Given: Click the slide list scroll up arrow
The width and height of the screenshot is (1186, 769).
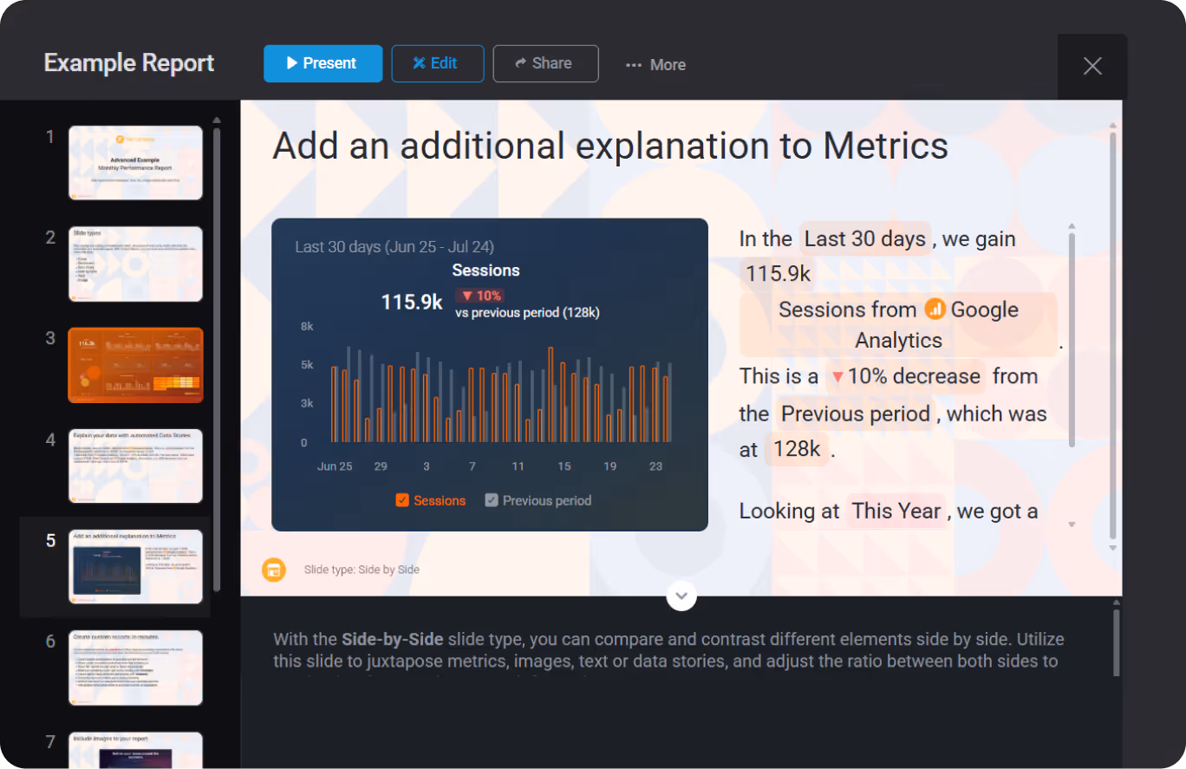Looking at the screenshot, I should coord(217,121).
